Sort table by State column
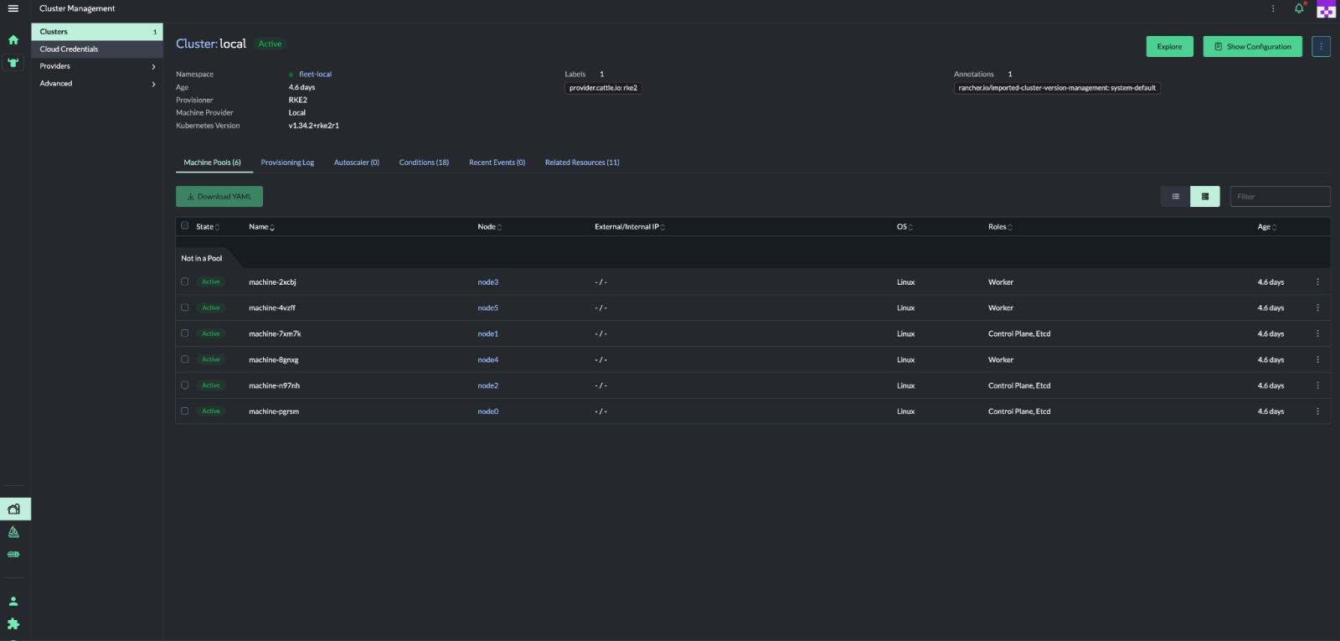 tap(208, 227)
